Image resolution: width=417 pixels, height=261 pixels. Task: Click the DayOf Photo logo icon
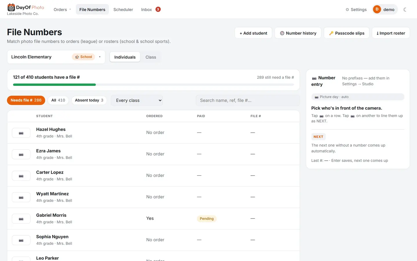[x=11, y=7]
